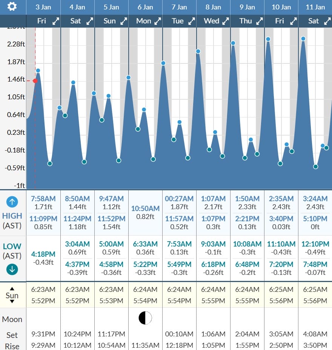Click the 1:07AM high tide point on 8 Jan chart
The width and height of the screenshot is (332, 350).
(x=198, y=51)
